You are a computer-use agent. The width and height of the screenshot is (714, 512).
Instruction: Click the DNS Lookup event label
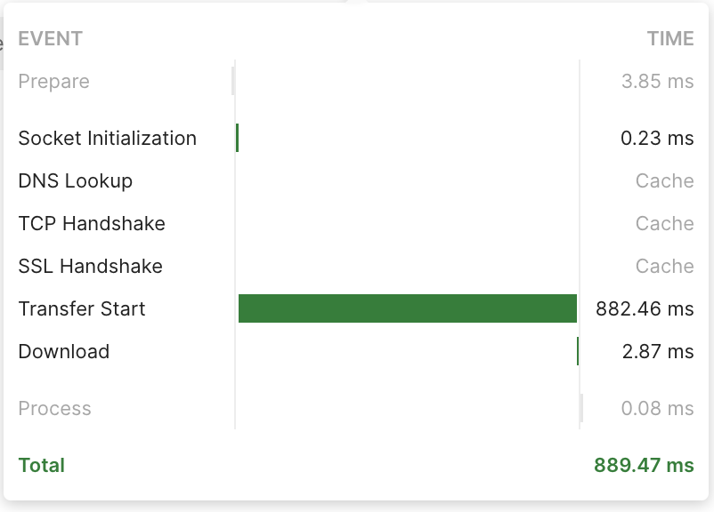pos(75,180)
